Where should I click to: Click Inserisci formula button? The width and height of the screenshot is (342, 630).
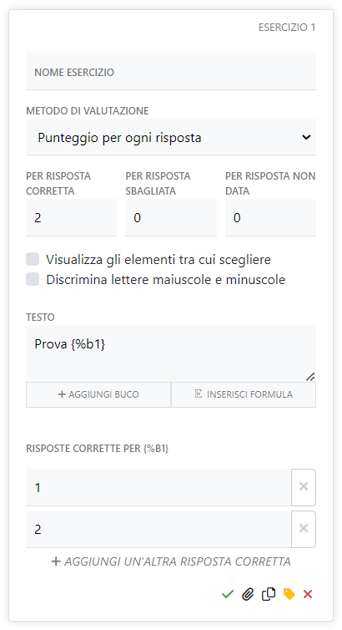[x=244, y=394]
